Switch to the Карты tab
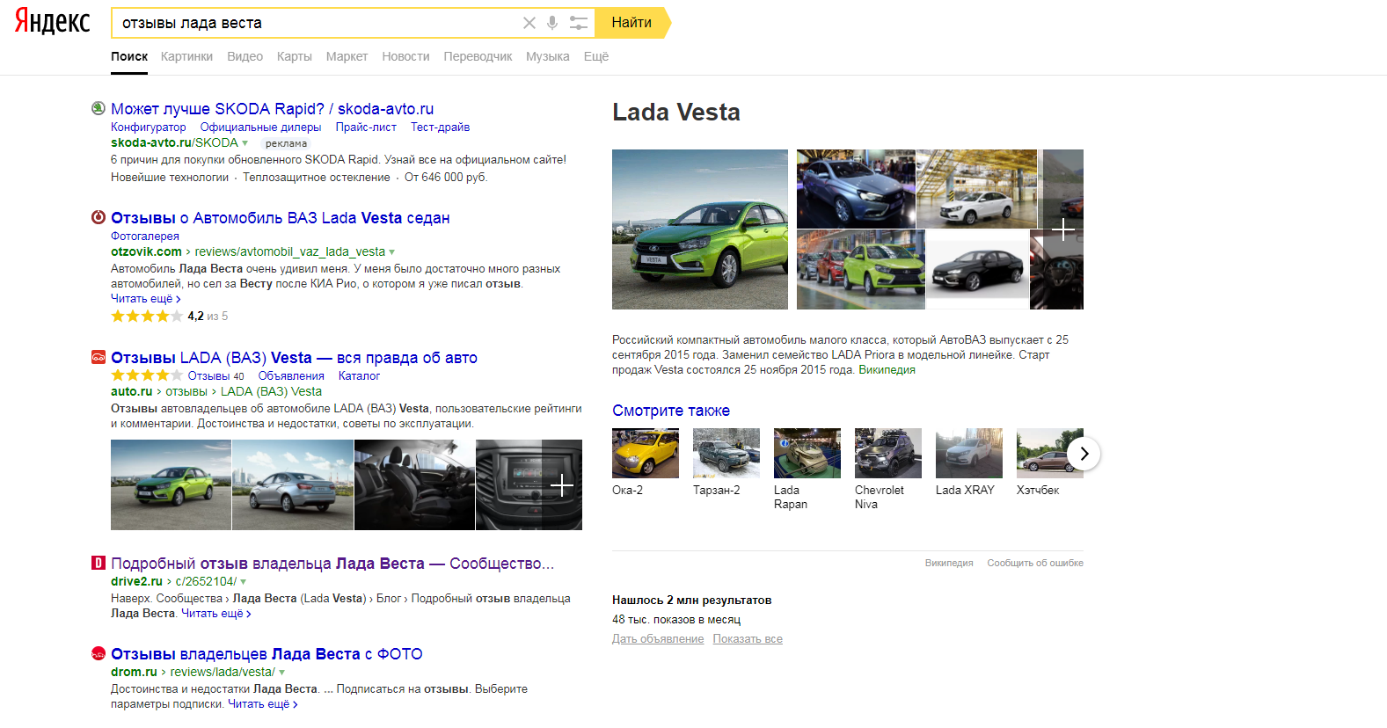1387x728 pixels. coord(294,56)
